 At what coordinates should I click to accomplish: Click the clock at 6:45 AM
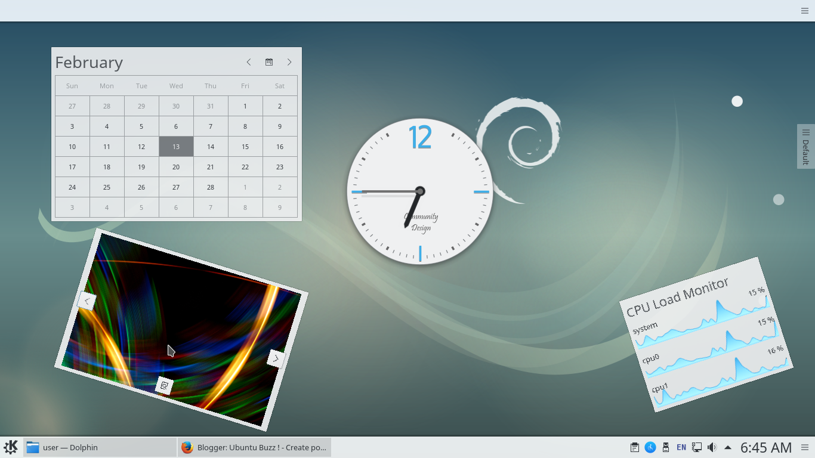click(765, 447)
